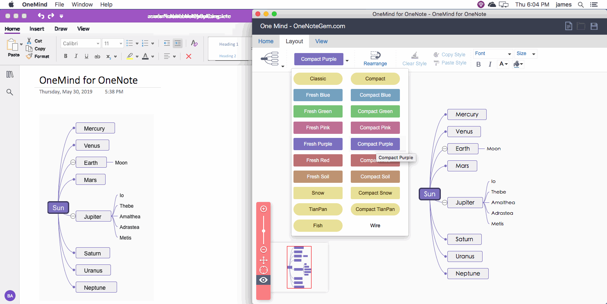The height and width of the screenshot is (304, 607).
Task: Click the Undo arrow in OneNote title bar
Action: 41,16
